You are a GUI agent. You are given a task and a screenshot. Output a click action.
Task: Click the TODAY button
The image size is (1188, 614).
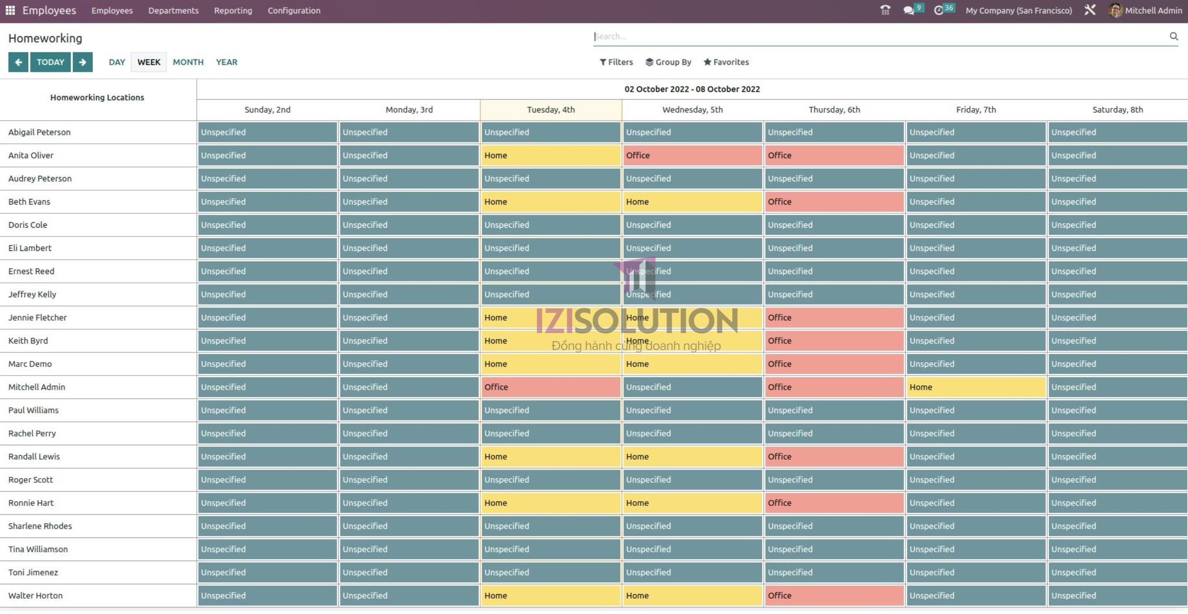point(50,62)
